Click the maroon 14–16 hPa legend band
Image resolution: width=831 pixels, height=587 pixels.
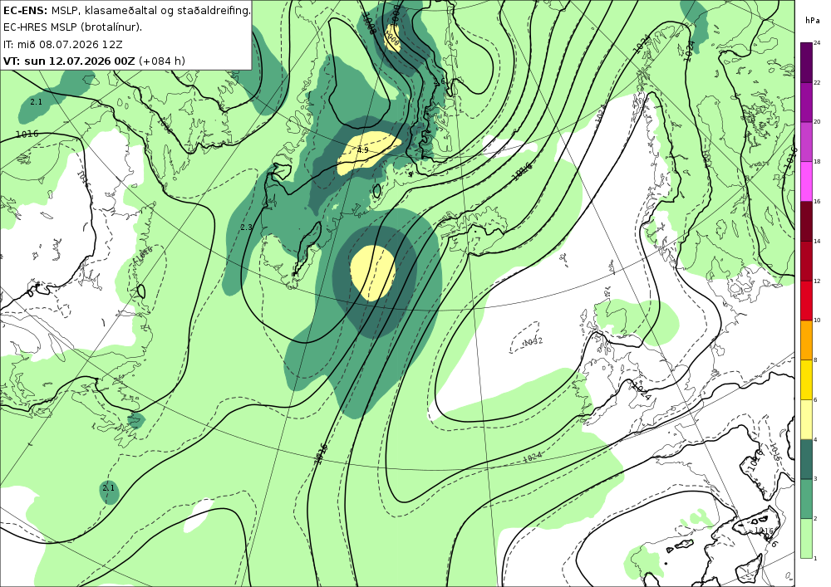pos(806,221)
